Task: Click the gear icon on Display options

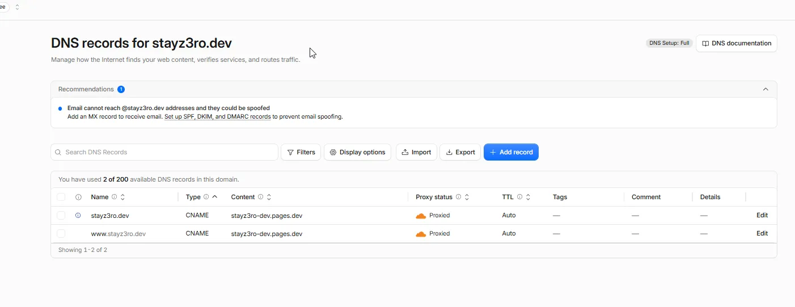Action: (333, 152)
